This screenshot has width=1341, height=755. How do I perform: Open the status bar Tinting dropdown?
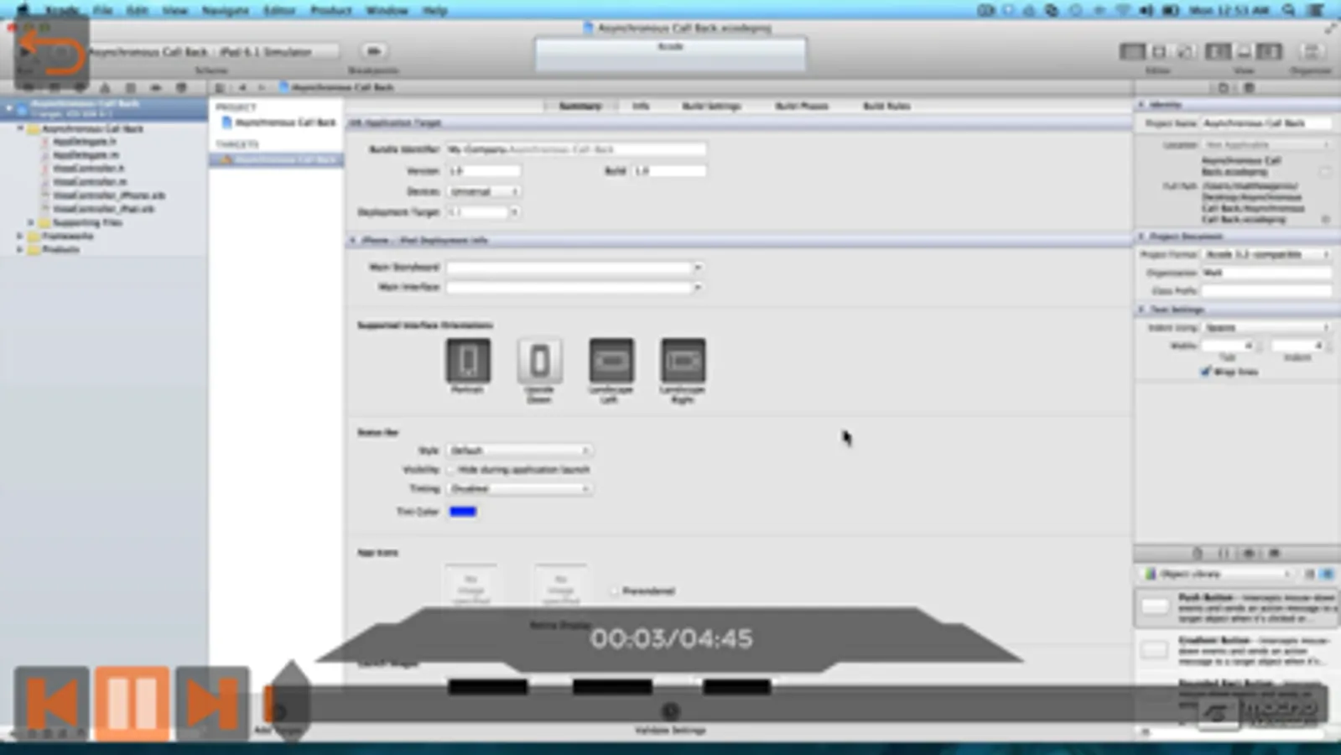(519, 488)
